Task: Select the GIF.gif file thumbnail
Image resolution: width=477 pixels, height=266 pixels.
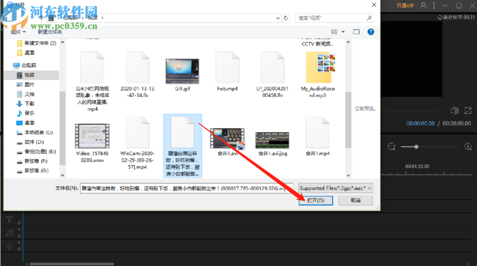Action: (x=182, y=71)
